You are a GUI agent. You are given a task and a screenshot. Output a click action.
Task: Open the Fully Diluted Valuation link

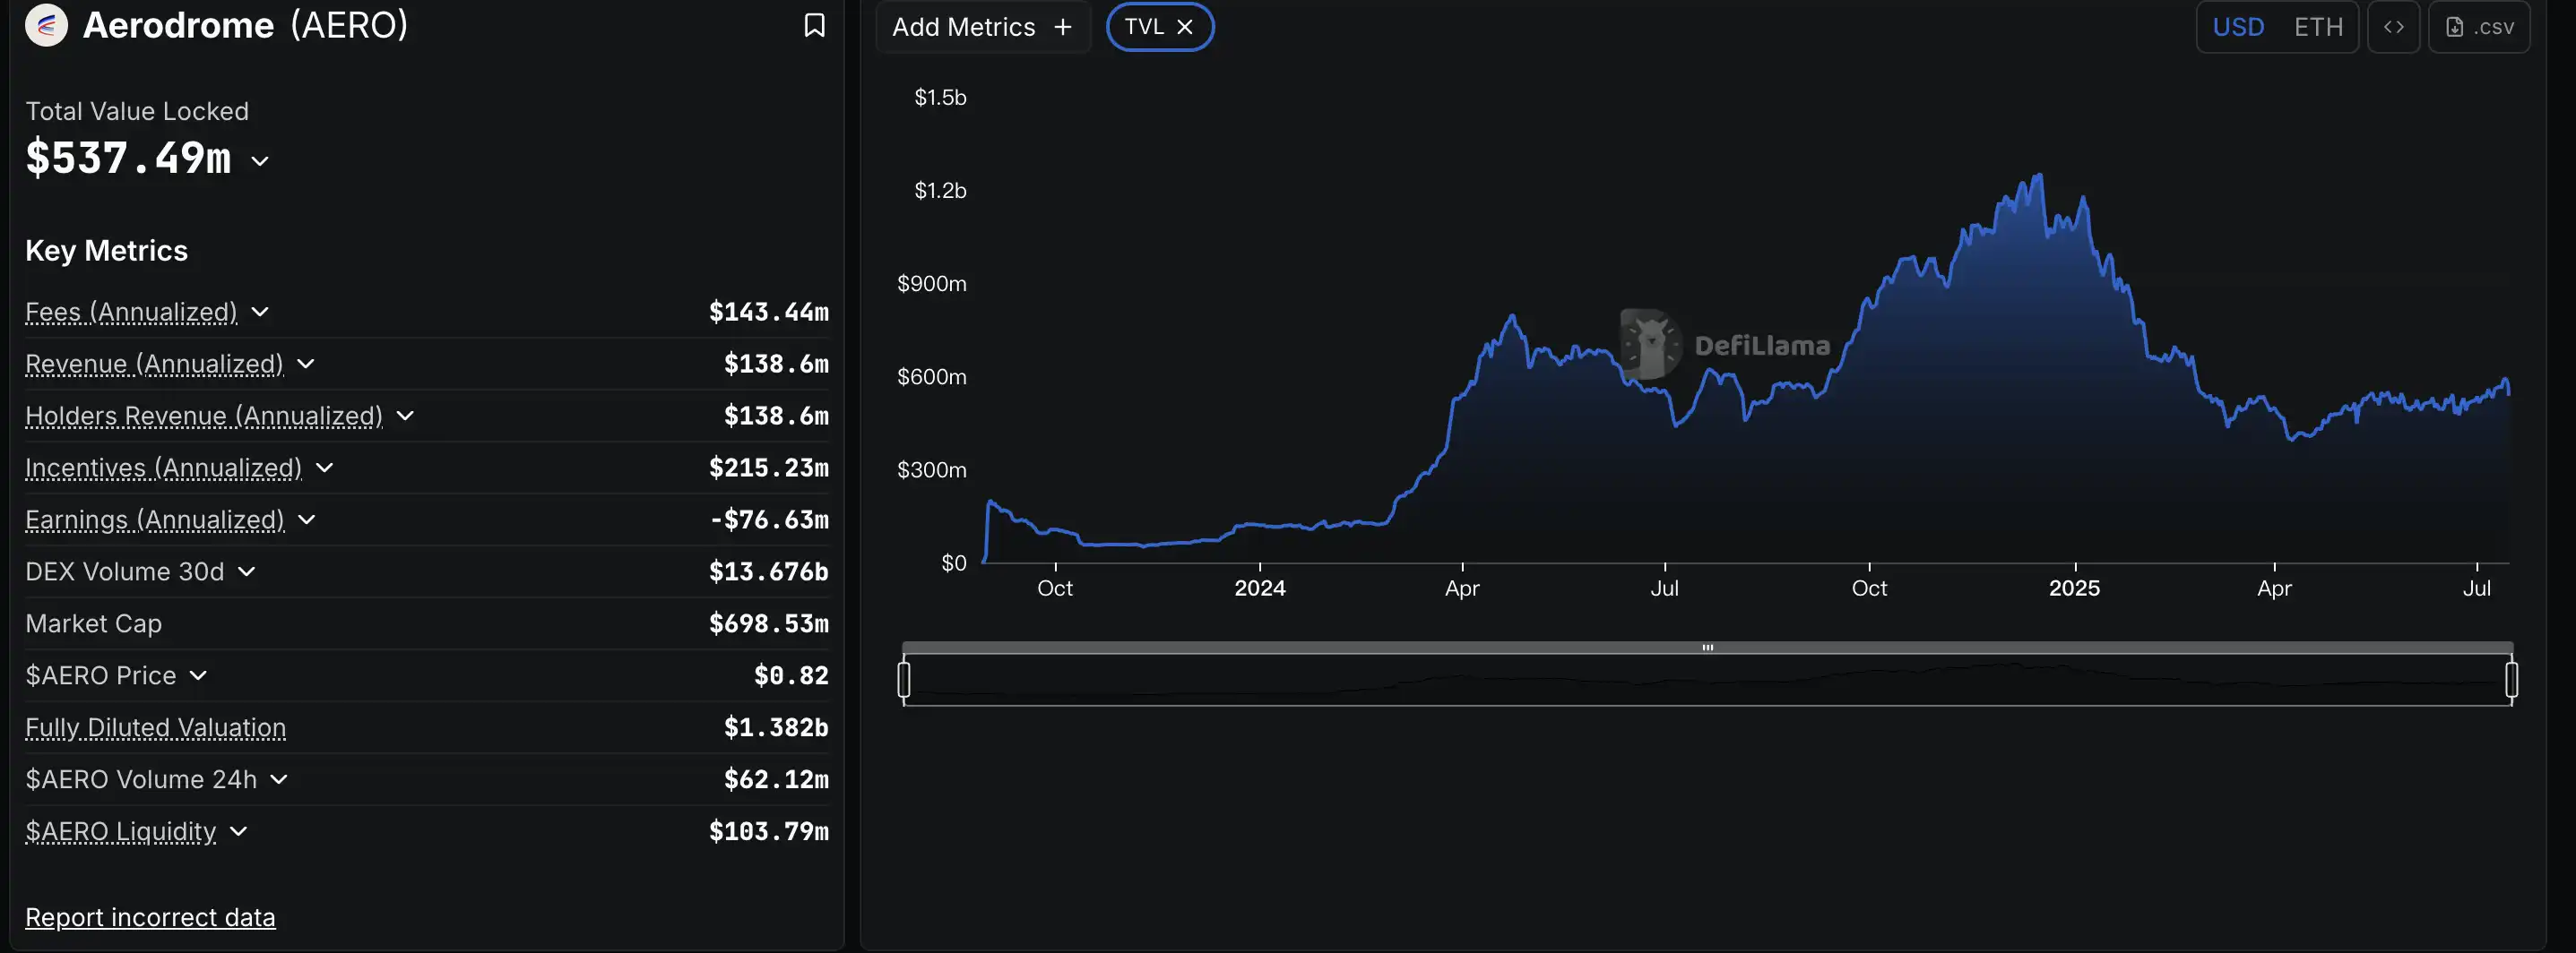pyautogui.click(x=155, y=728)
